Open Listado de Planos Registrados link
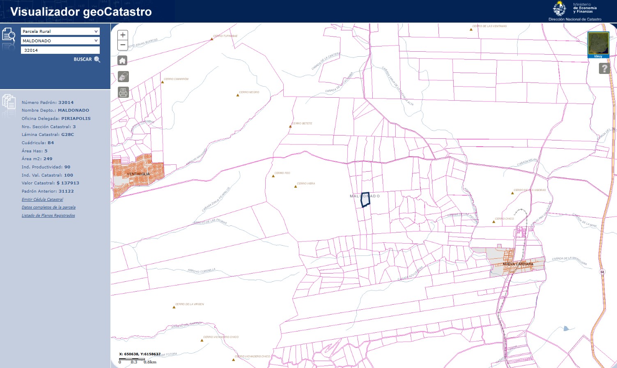Screen dimensions: 617x368 coord(48,216)
